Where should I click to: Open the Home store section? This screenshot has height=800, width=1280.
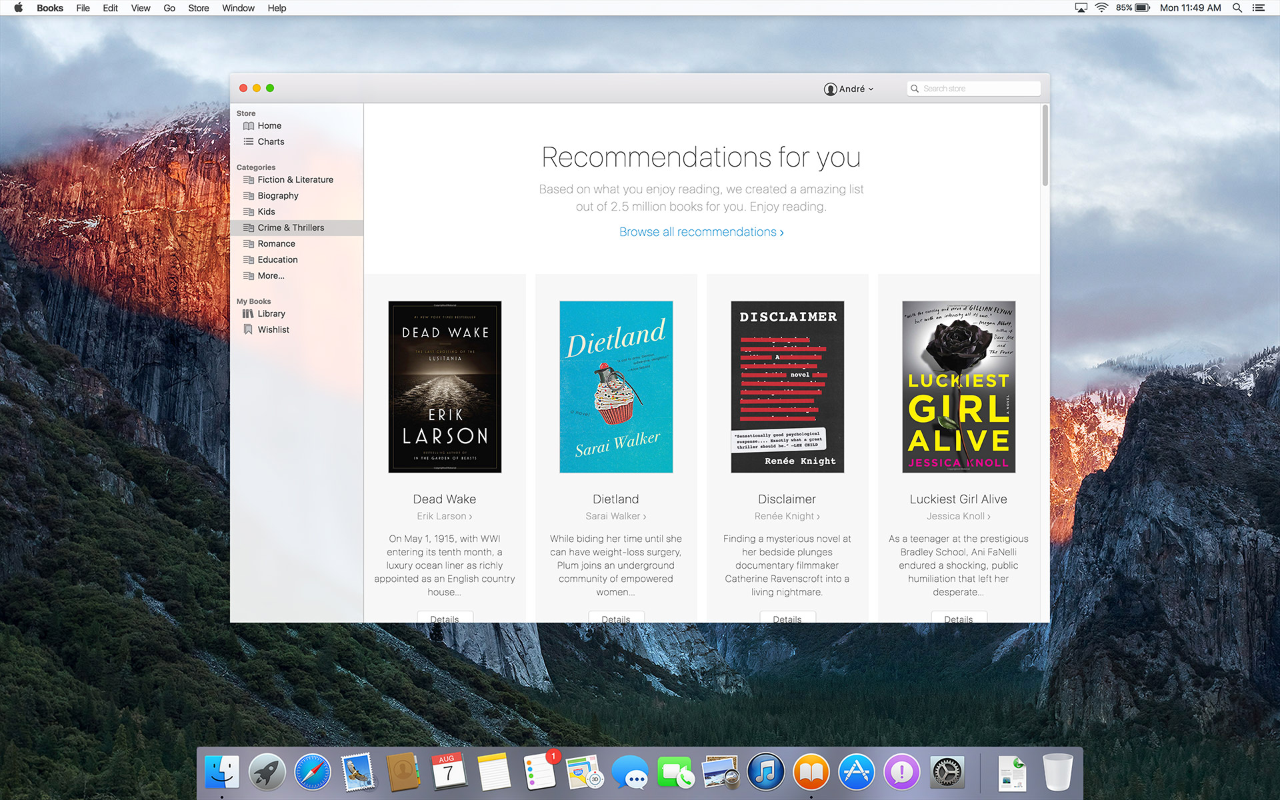297,125
